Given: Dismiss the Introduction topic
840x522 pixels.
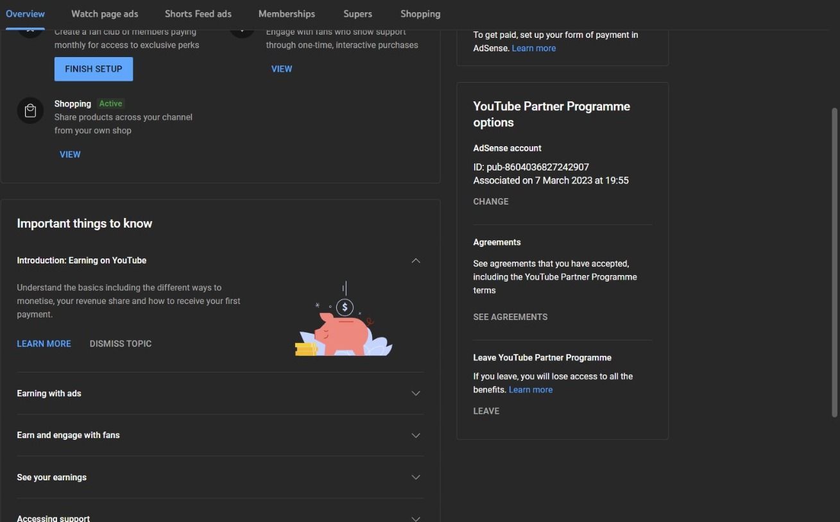Looking at the screenshot, I should coord(121,344).
